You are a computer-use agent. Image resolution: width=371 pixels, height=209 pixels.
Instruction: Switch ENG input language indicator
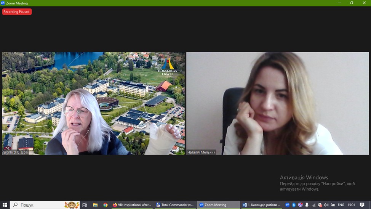coord(341,205)
